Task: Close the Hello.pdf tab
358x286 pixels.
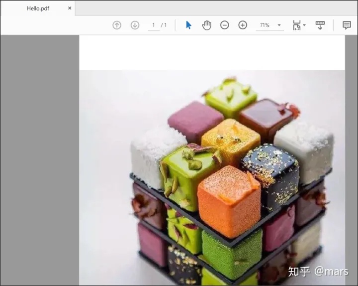Action: (x=70, y=8)
